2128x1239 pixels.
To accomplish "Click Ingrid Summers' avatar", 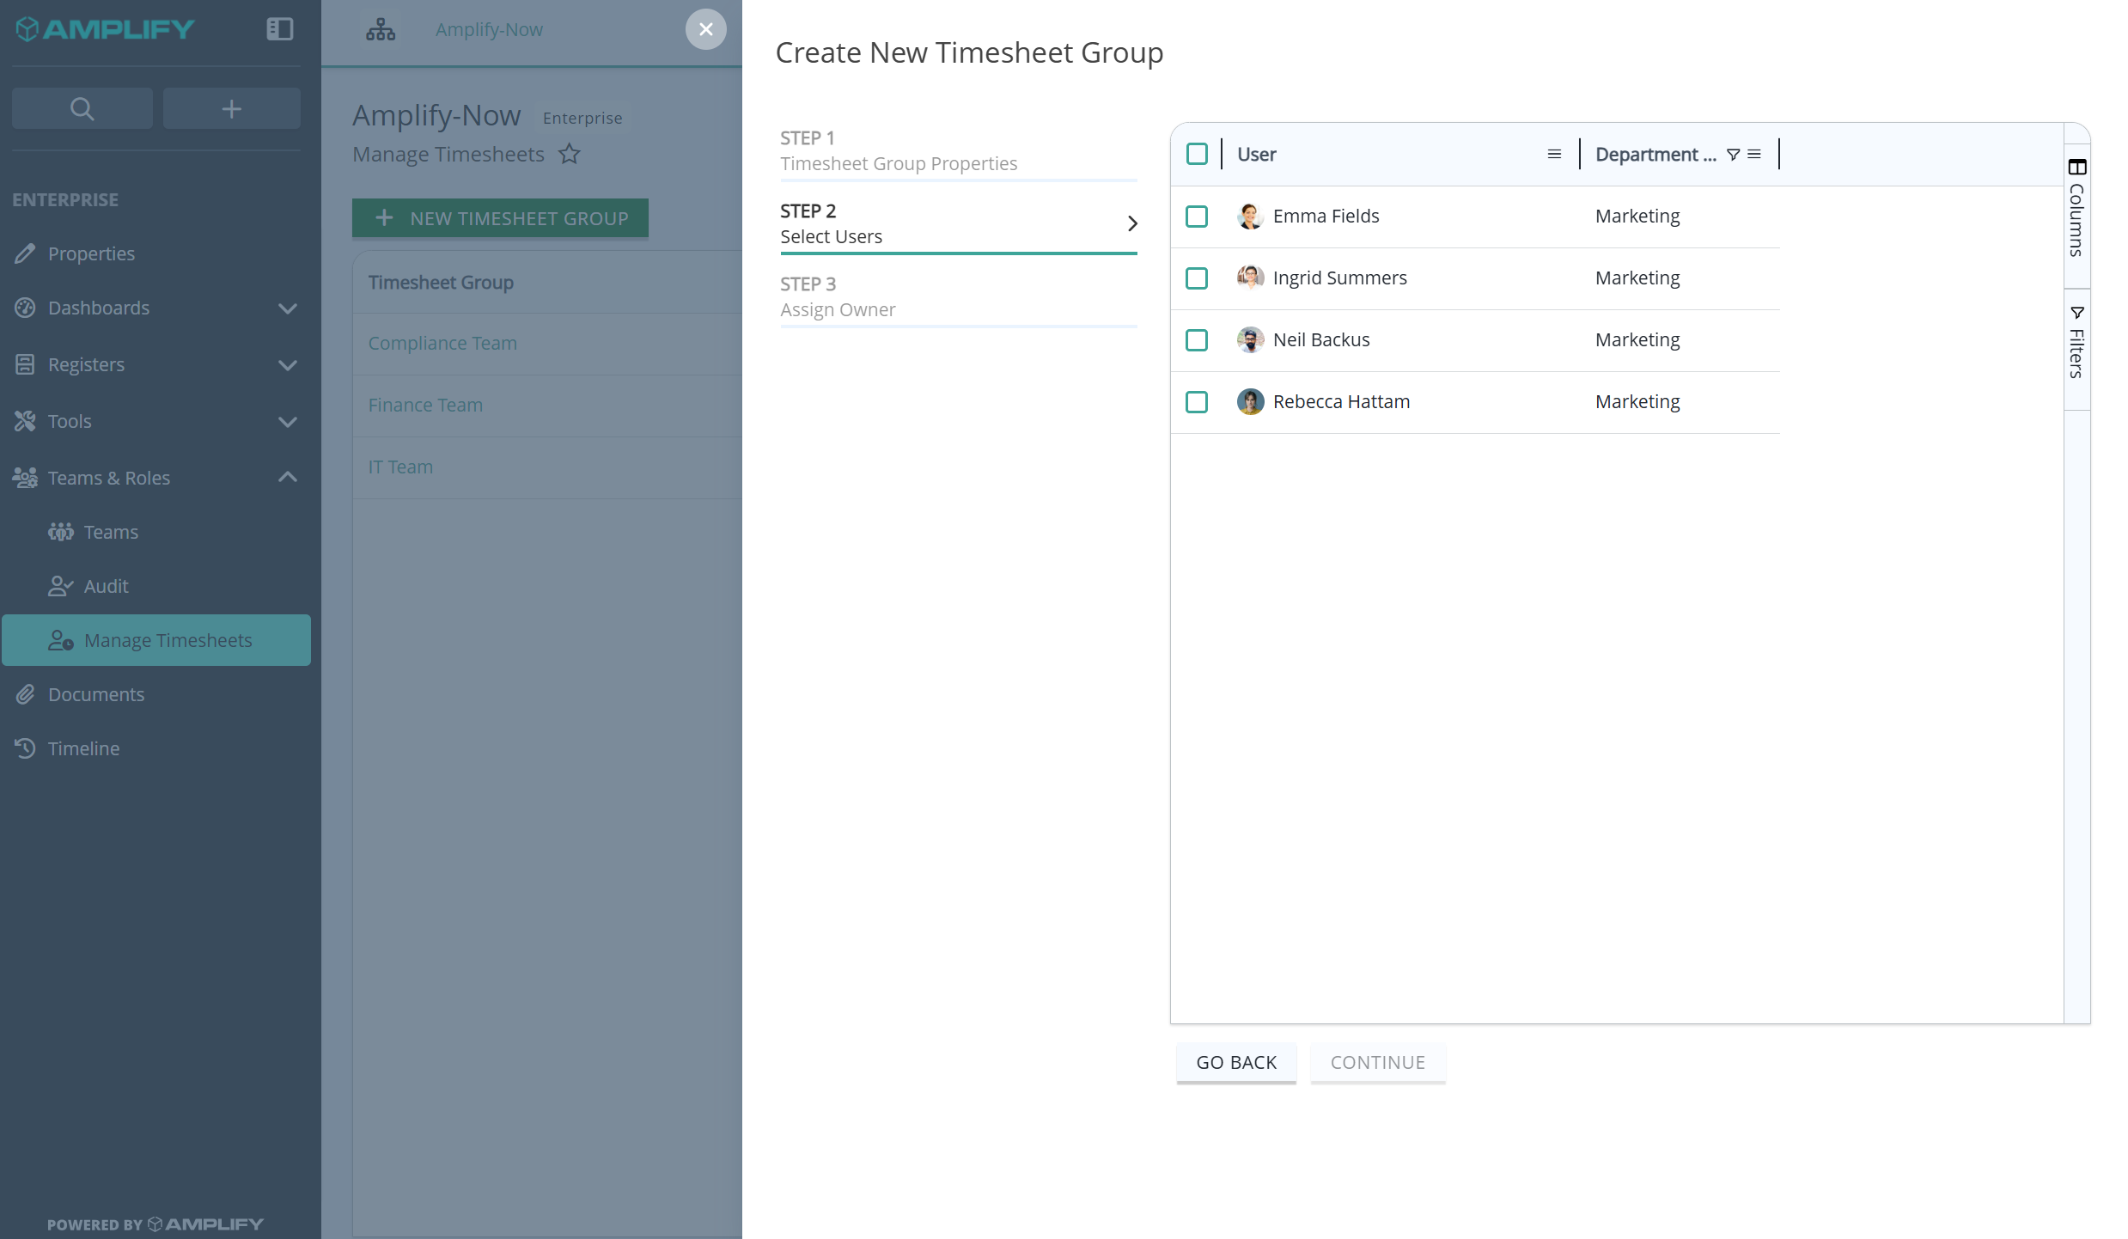I will 1250,278.
